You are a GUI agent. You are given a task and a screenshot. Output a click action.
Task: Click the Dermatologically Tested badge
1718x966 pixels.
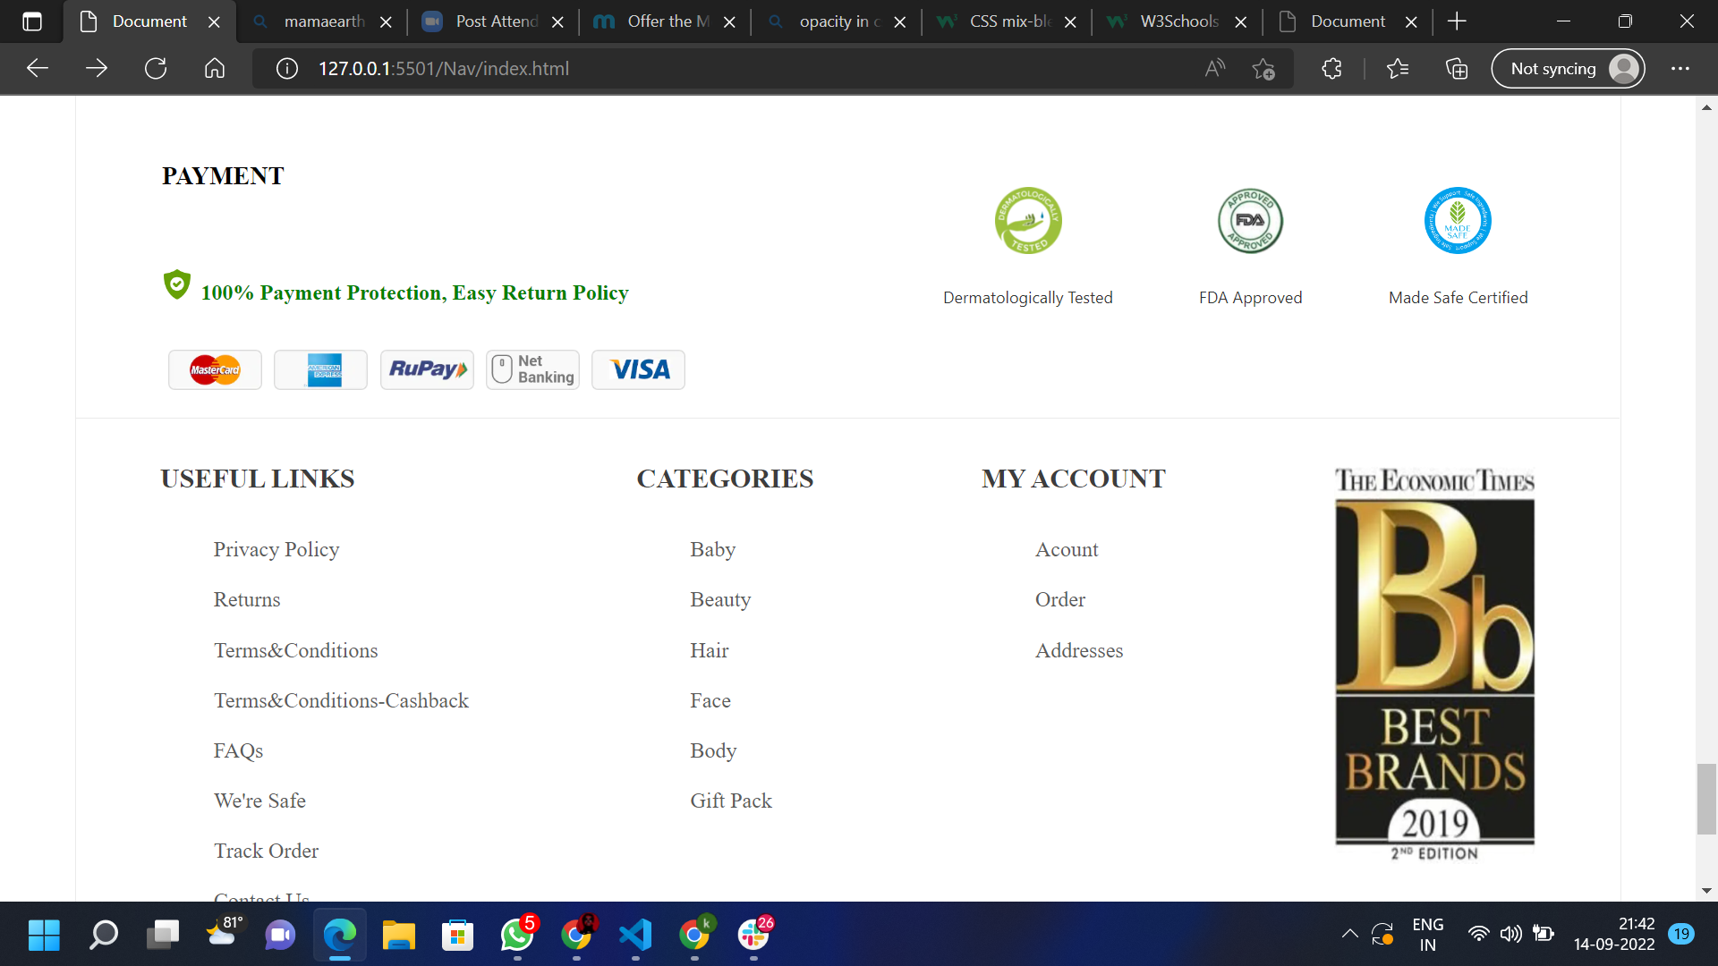(1027, 220)
